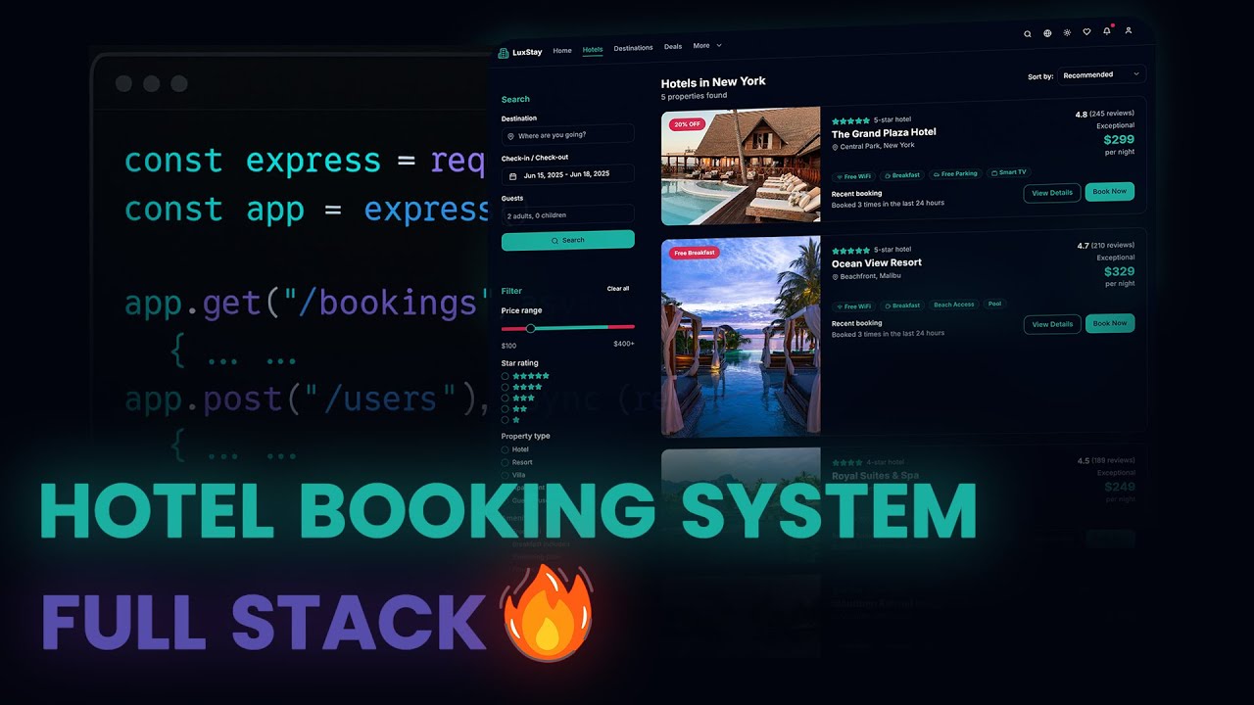Click the Free Breakfast badge
The image size is (1254, 705).
click(695, 253)
